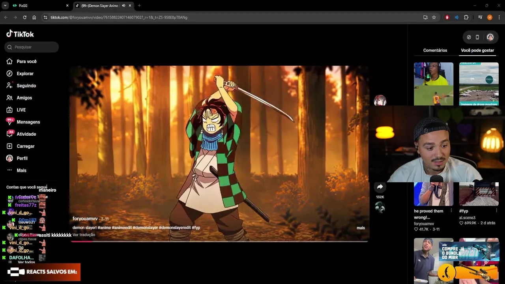Click the phone app icon
Viewport: 505px width, 284px height.
point(477,37)
